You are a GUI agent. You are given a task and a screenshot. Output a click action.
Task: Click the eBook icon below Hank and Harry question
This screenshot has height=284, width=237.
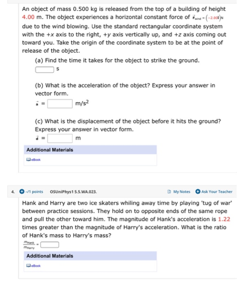[x=28, y=265]
